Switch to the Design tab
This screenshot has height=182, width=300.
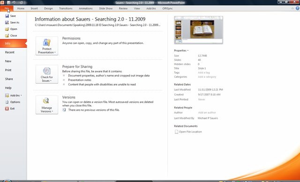point(48,8)
